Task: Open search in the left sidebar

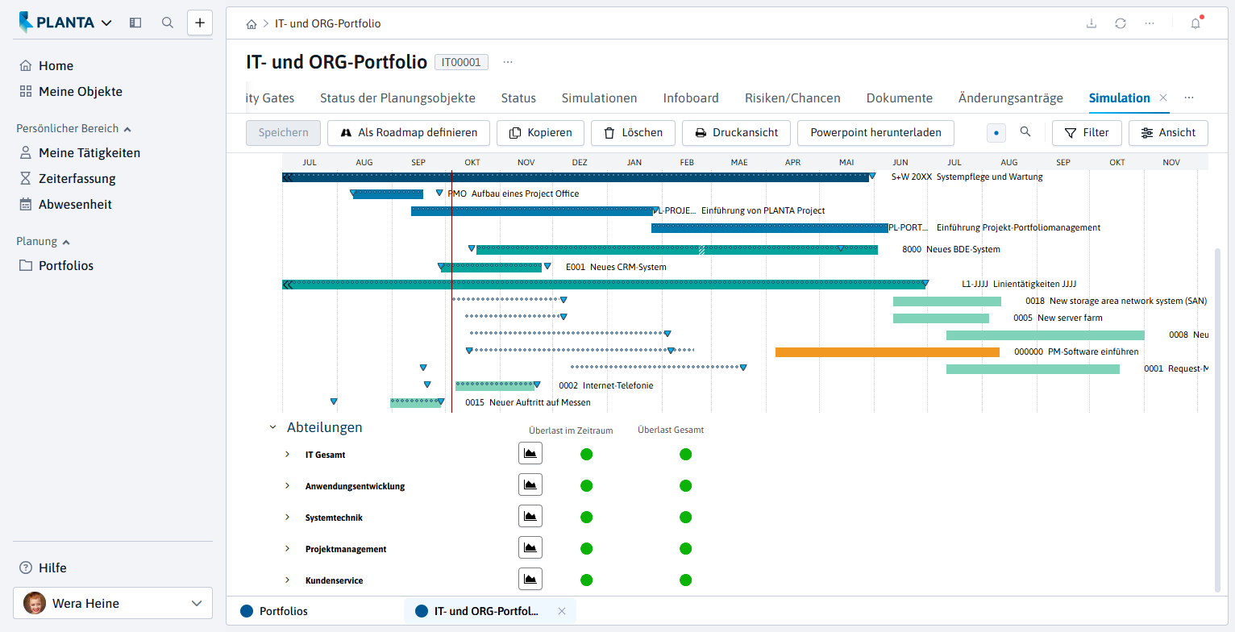Action: click(168, 23)
